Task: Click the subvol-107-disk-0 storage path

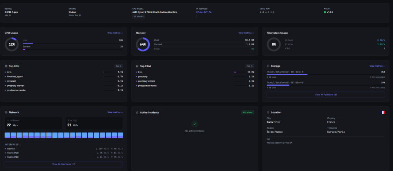Action: pyautogui.click(x=285, y=83)
